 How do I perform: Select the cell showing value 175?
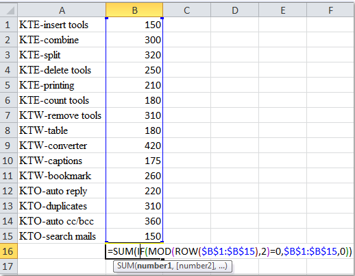click(134, 161)
